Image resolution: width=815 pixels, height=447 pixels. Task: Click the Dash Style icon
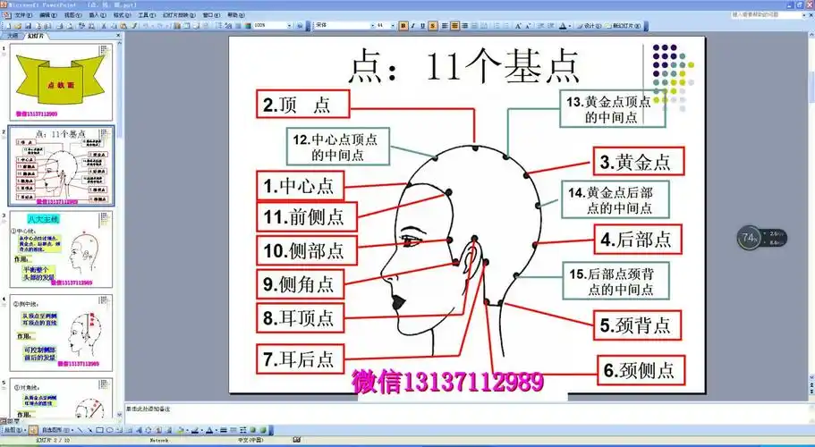pyautogui.click(x=233, y=430)
